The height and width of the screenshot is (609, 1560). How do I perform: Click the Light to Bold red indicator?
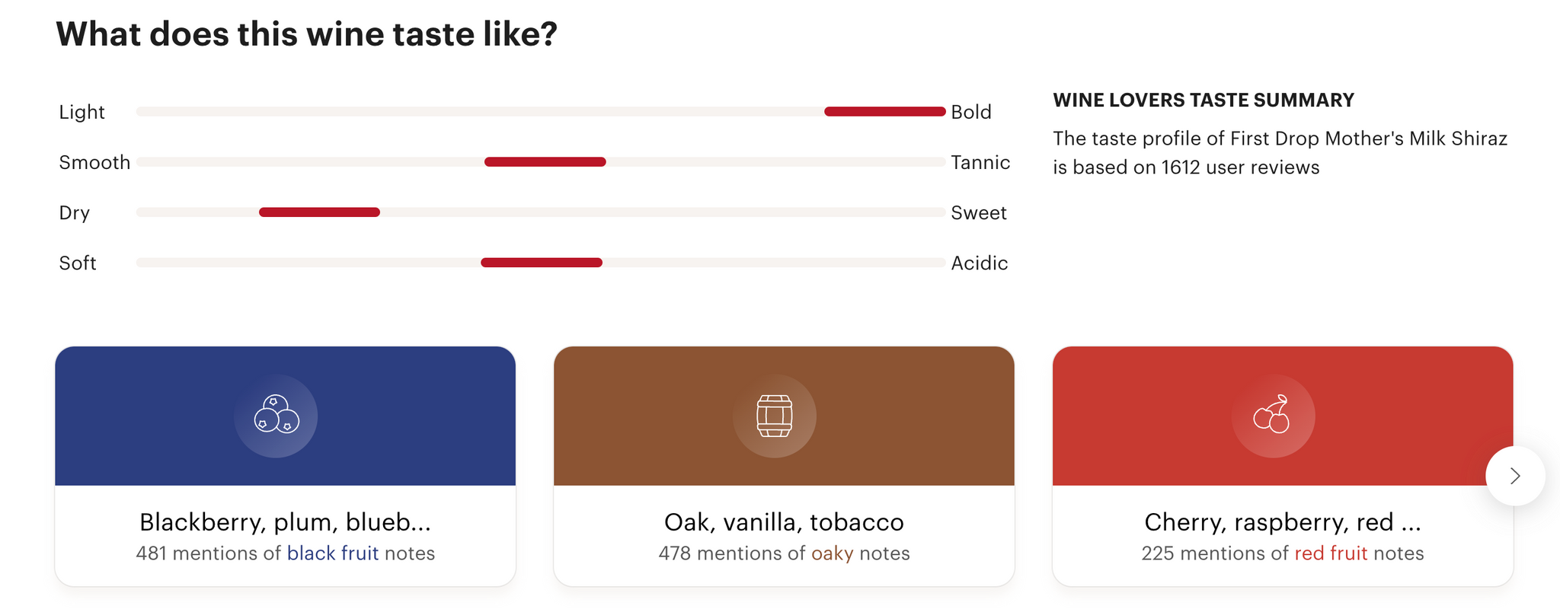[885, 112]
